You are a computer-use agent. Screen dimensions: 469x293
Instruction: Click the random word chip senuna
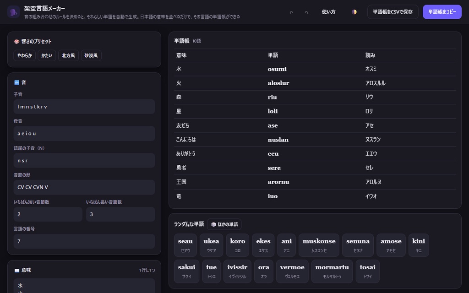click(x=358, y=245)
